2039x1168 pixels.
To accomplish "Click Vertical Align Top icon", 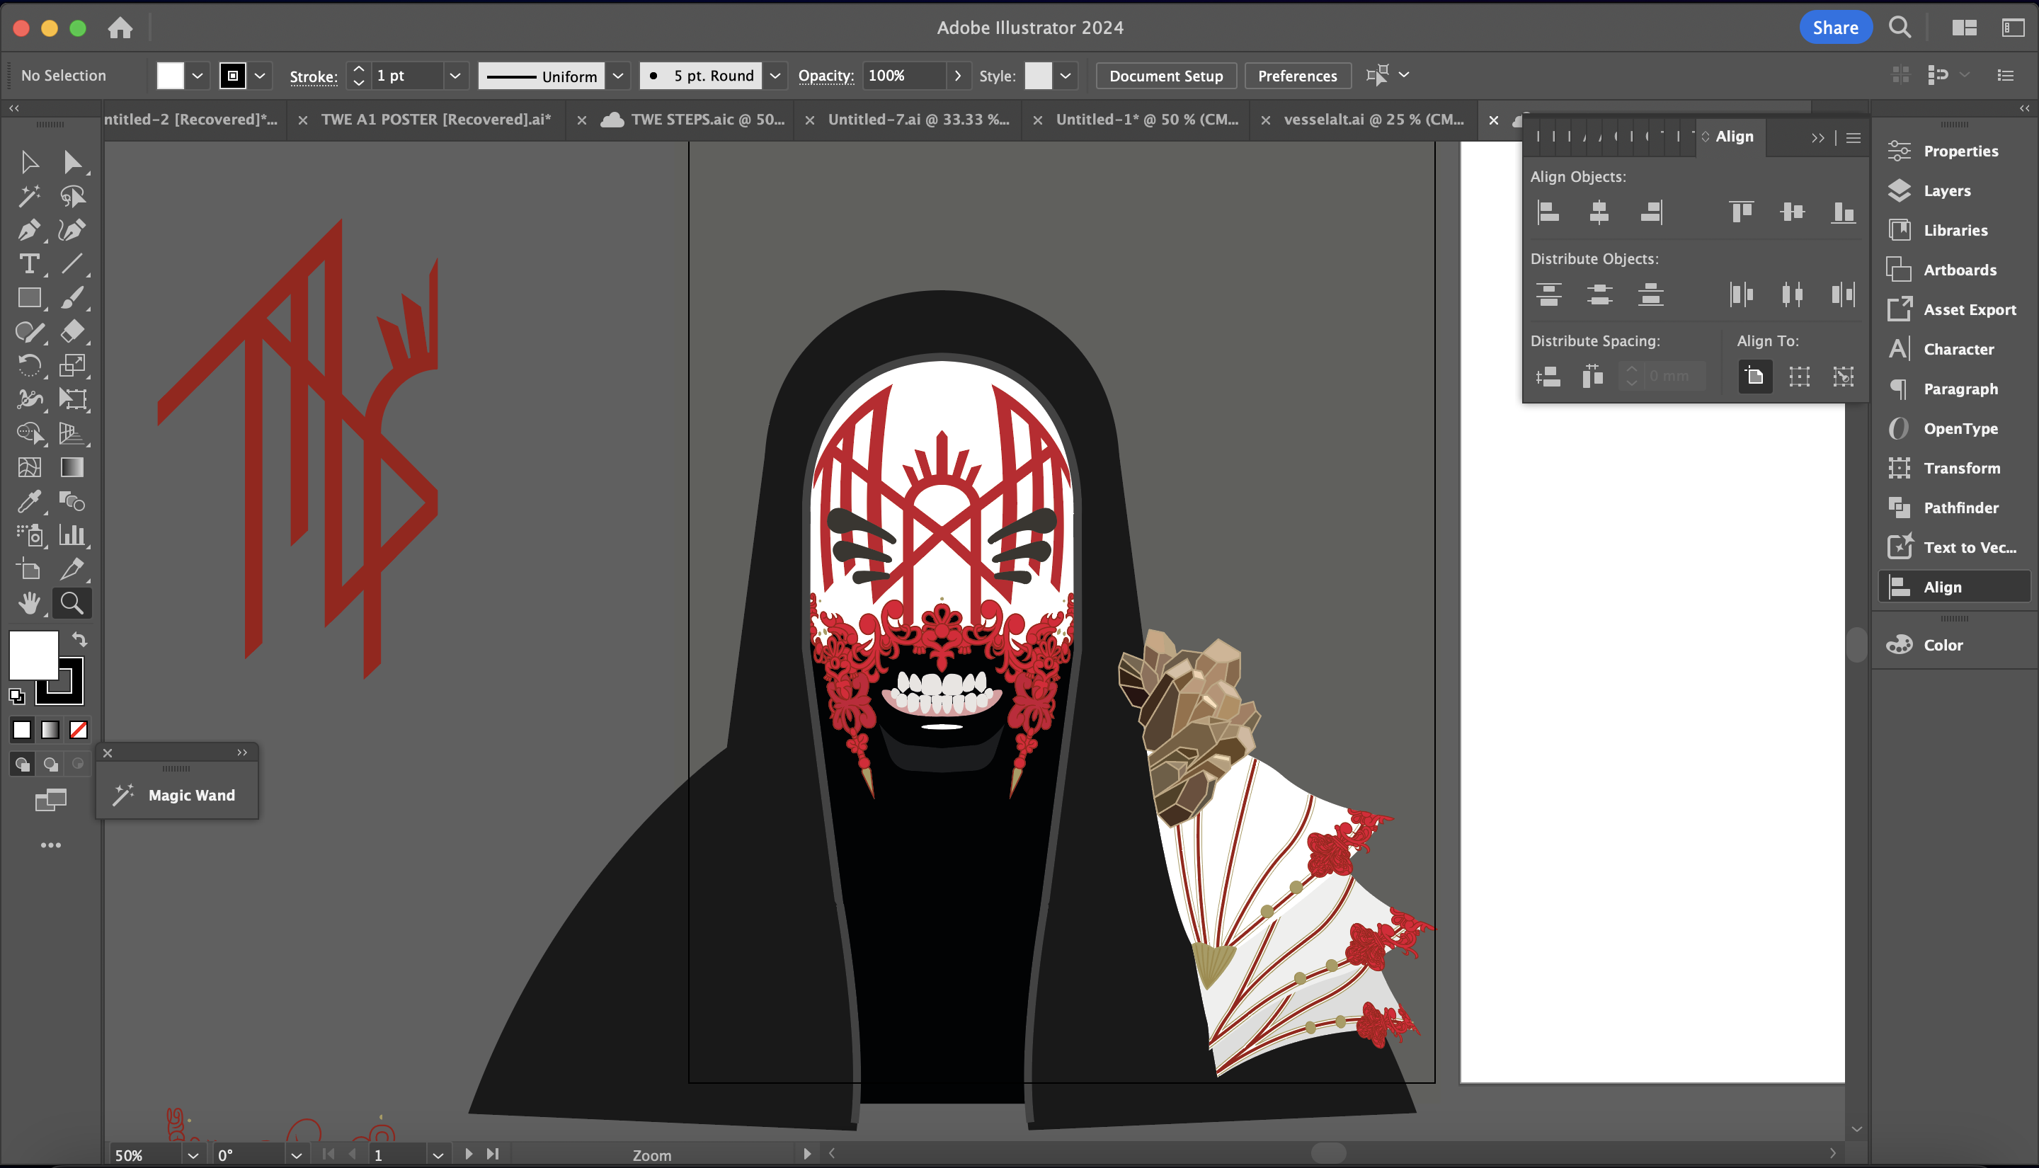I will (1741, 212).
